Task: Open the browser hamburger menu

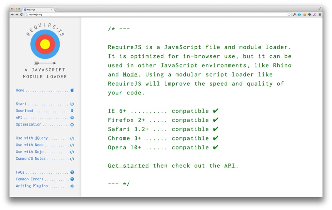Action: tap(320, 15)
